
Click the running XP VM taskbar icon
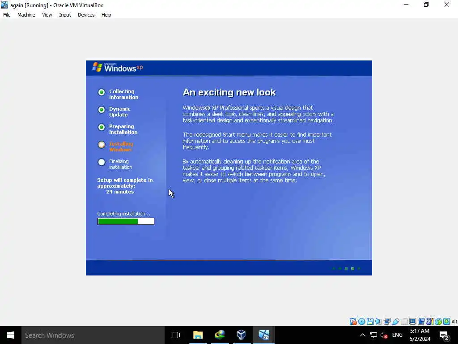(x=264, y=335)
